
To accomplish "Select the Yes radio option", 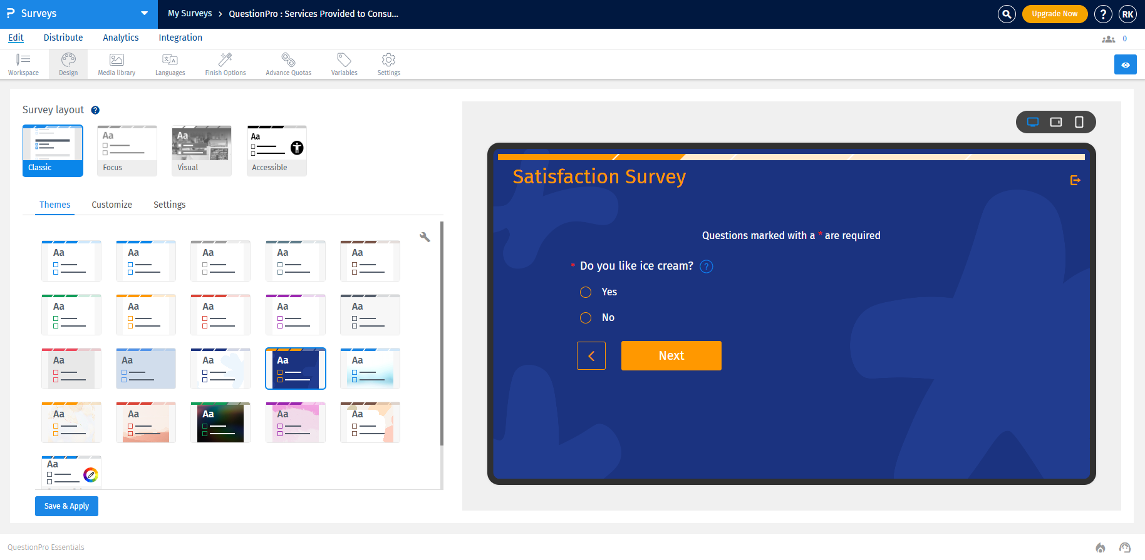I will coord(586,292).
